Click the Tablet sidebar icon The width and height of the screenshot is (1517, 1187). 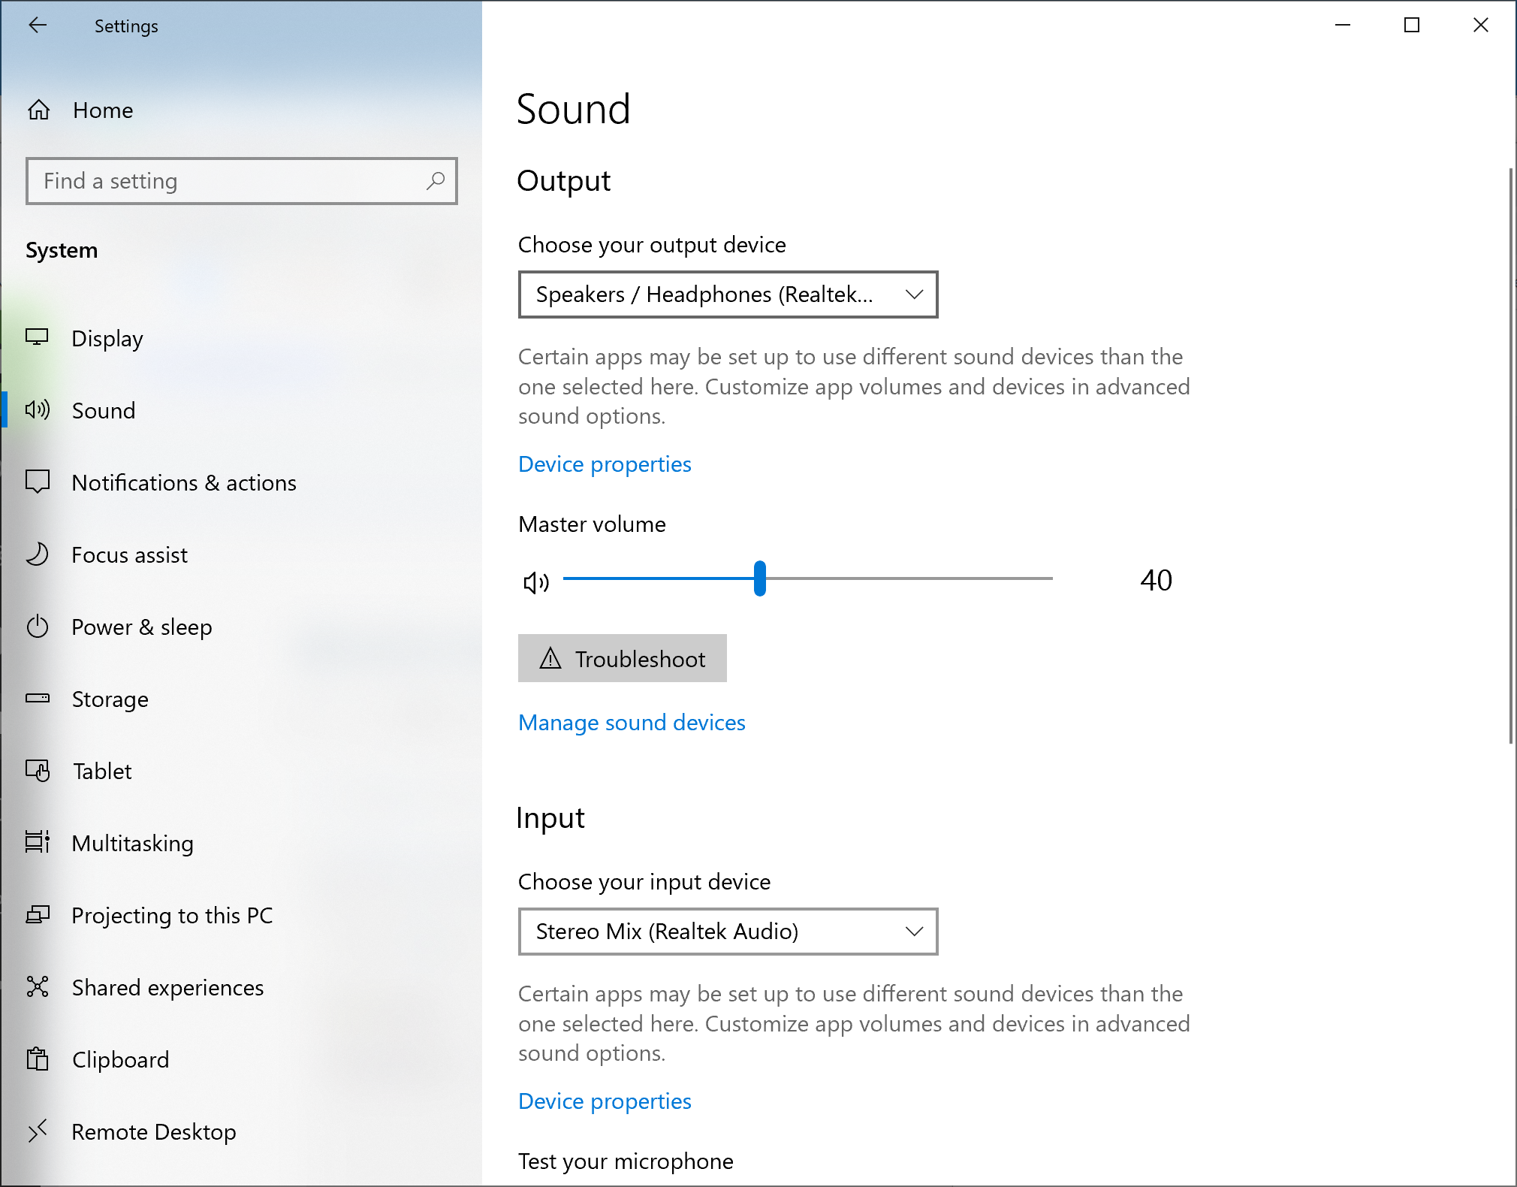tap(38, 771)
